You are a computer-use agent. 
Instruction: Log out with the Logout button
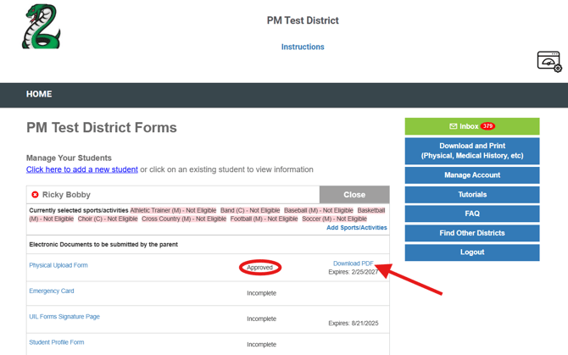pyautogui.click(x=472, y=252)
